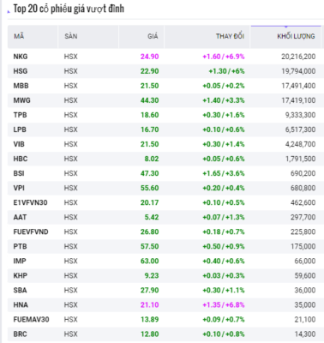
Task: Click the small triangle icon beside the title
Action: pyautogui.click(x=9, y=11)
